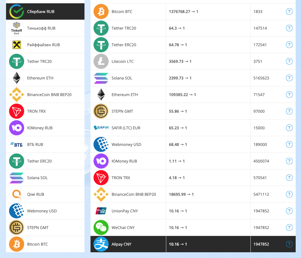Click reserve value 189000
This screenshot has width=302, height=258.
click(x=260, y=144)
